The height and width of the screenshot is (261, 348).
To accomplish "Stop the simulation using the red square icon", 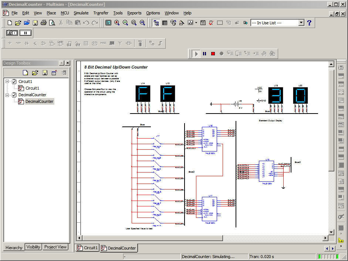I will pyautogui.click(x=213, y=53).
